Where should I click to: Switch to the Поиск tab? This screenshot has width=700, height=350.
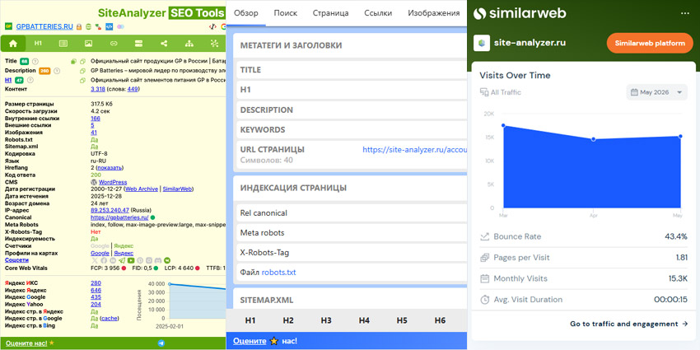pyautogui.click(x=286, y=13)
